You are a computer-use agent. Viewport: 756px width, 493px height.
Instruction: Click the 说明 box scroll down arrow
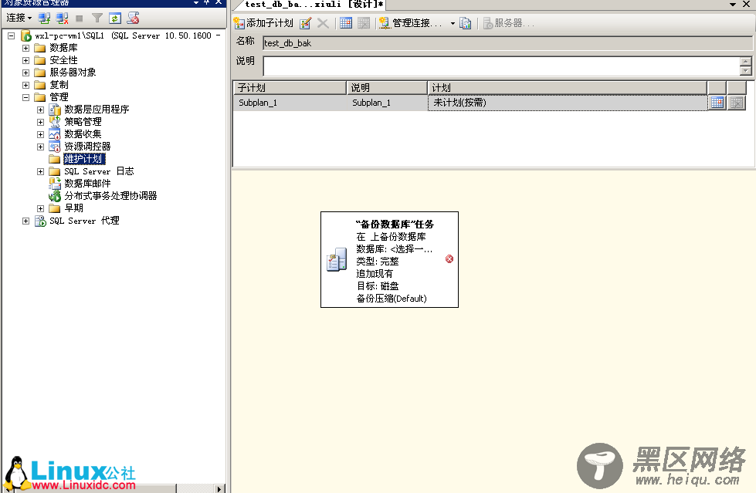click(x=746, y=71)
